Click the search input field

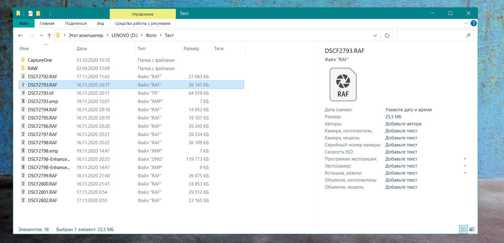click(x=435, y=35)
